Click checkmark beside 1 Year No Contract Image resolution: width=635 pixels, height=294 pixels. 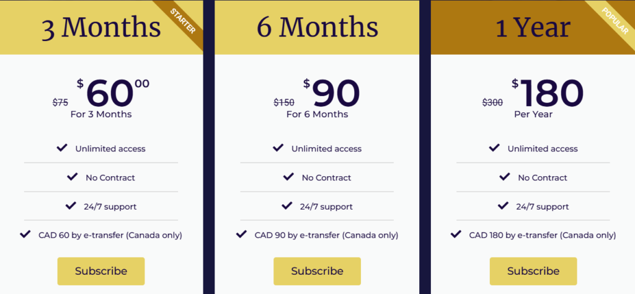tap(504, 177)
